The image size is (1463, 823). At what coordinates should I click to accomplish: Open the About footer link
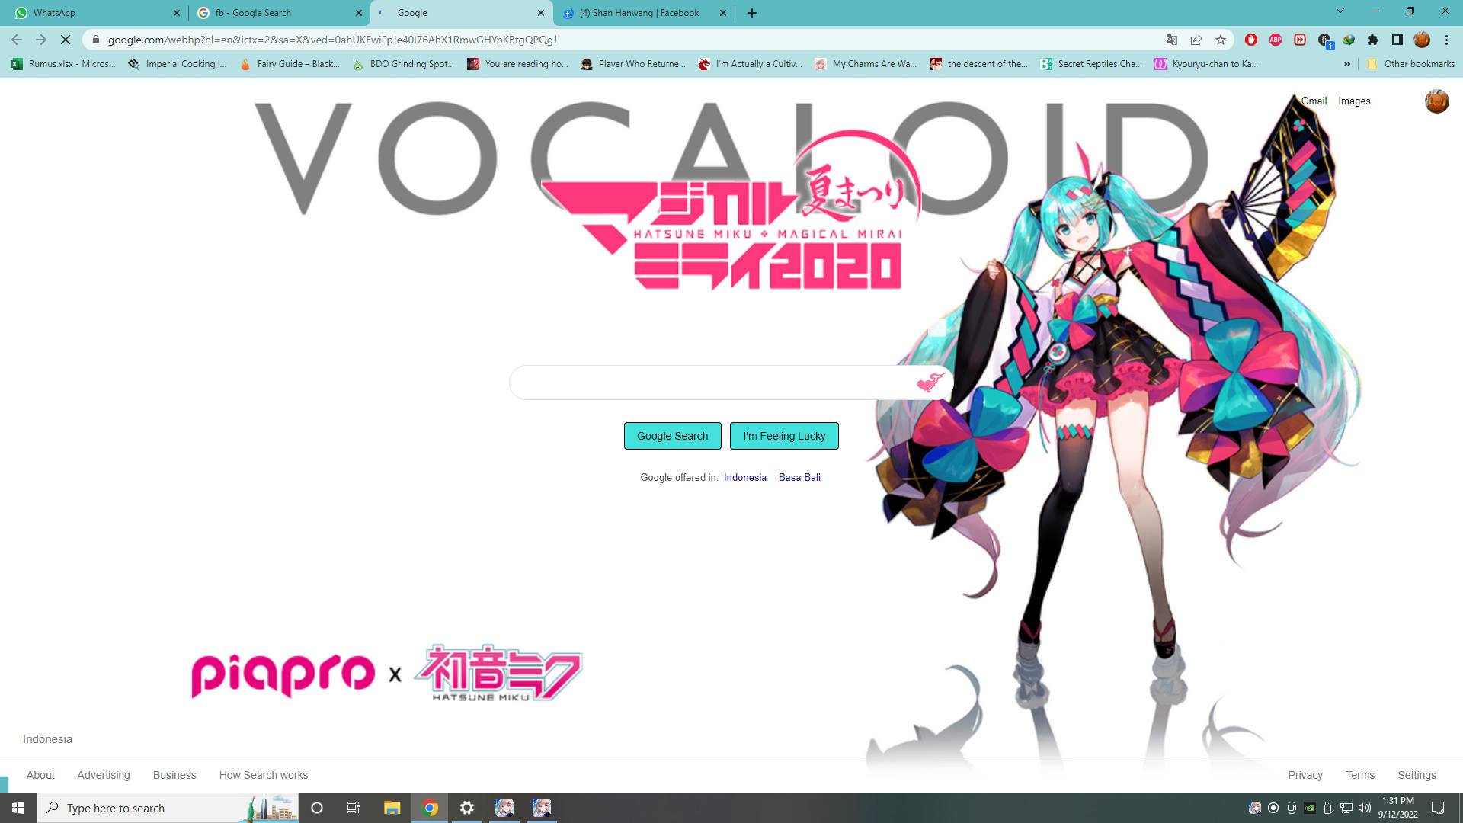(x=40, y=775)
